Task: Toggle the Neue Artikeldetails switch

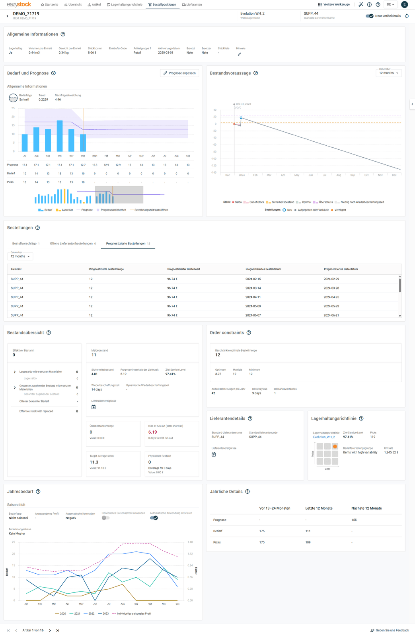Action: point(369,16)
